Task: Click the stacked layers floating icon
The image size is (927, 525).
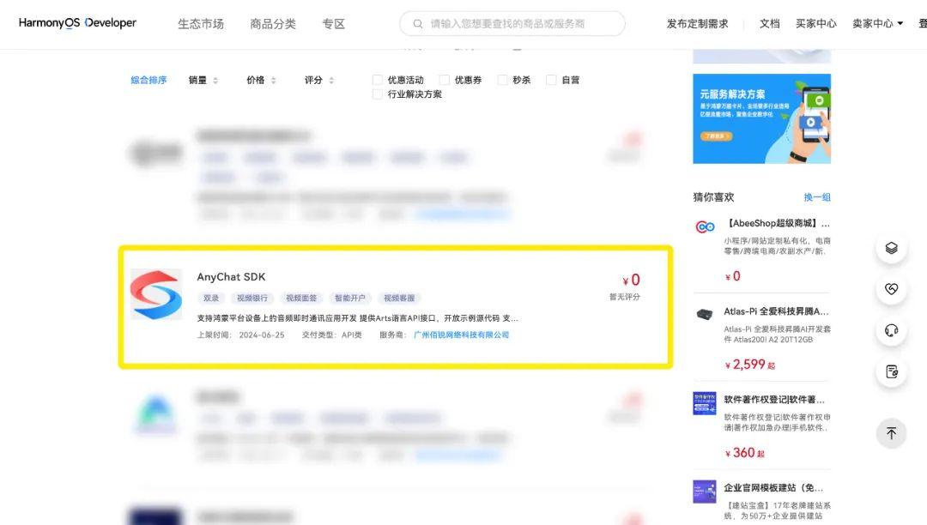Action: pos(891,248)
